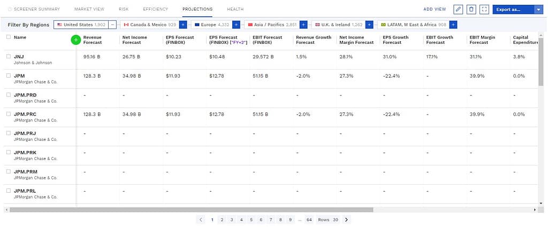The width and height of the screenshot is (548, 227).
Task: Sort by Revenue Forecast column header
Action: point(93,40)
